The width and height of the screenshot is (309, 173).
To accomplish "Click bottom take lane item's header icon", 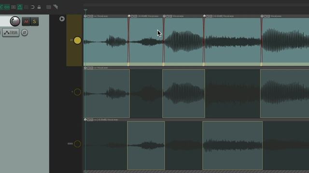I will tap(85, 120).
